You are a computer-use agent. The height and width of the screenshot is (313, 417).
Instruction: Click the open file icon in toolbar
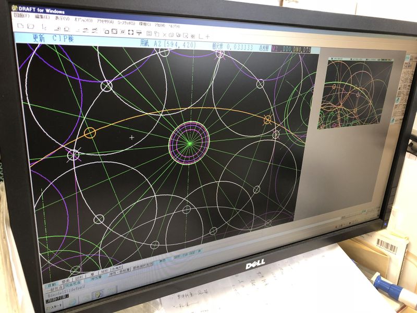click(31, 26)
